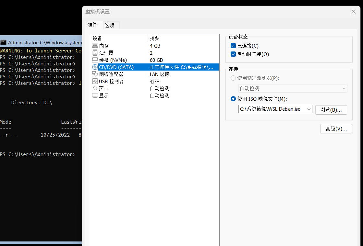Click the processor (处理器) chip icon

coord(95,53)
